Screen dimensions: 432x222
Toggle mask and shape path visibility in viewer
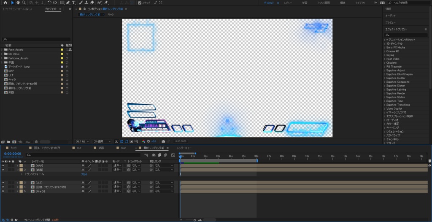[127, 141]
